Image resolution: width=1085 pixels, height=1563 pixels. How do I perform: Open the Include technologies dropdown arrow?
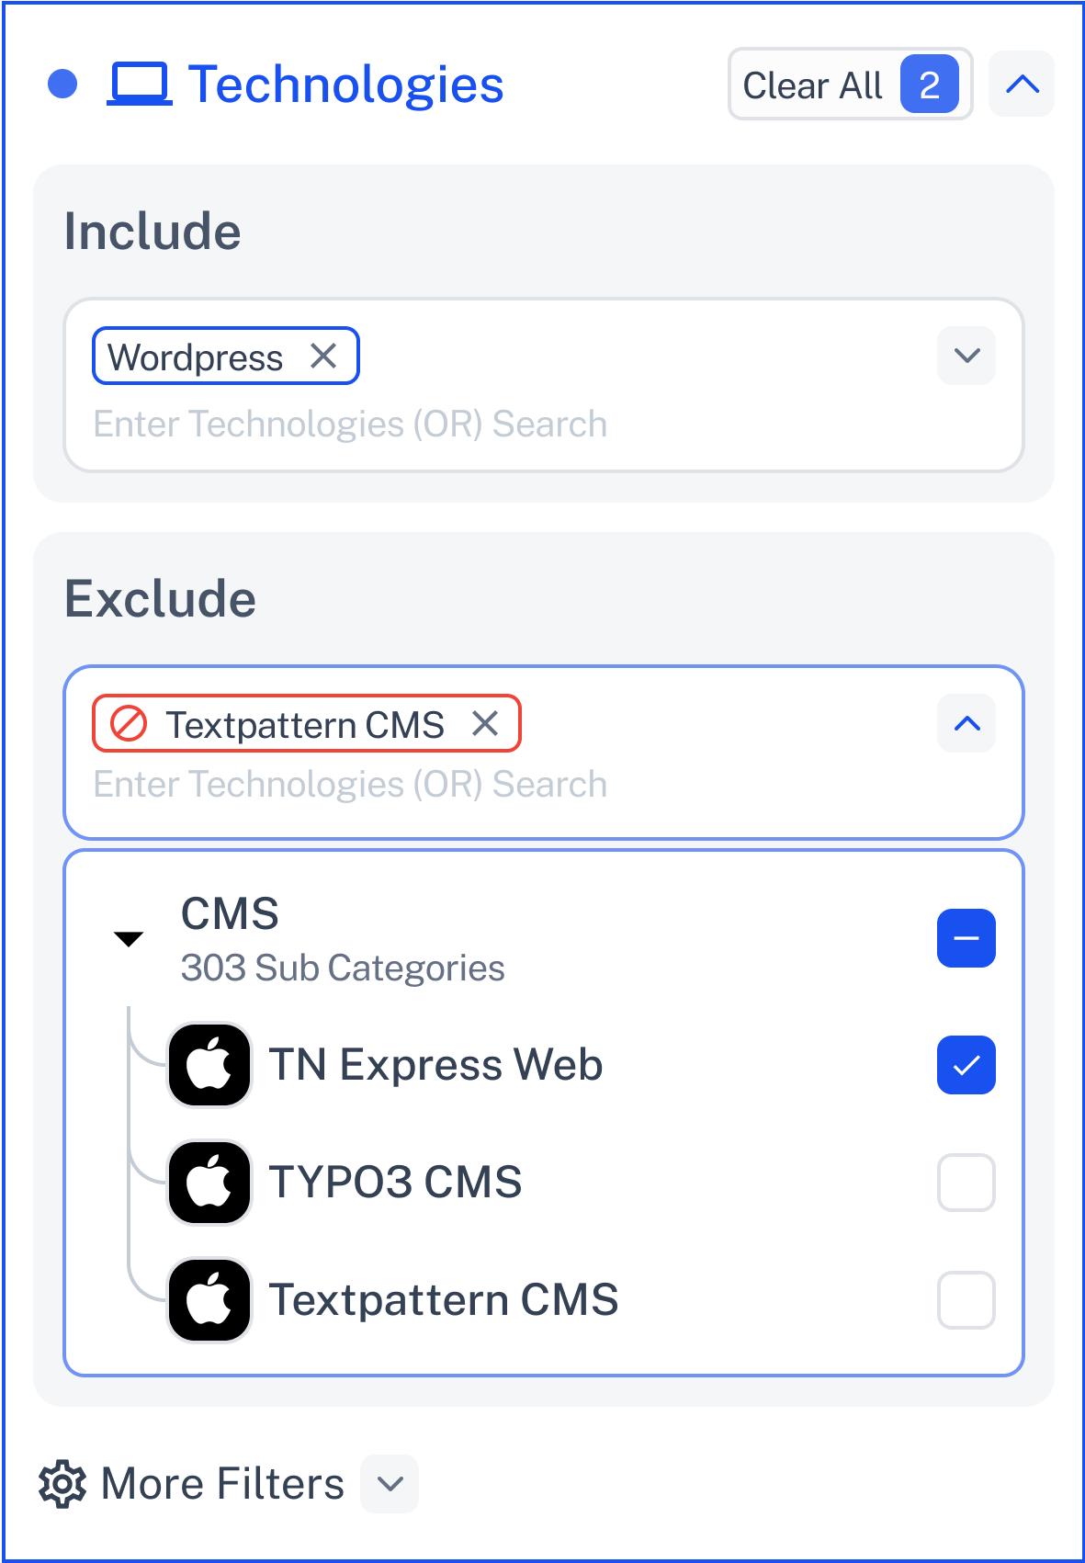pyautogui.click(x=966, y=356)
